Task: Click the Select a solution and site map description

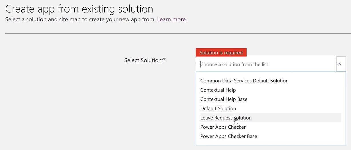Action: pos(80,19)
